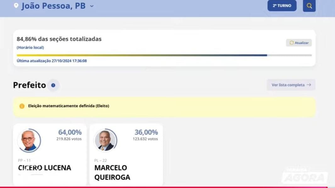Image resolution: width=335 pixels, height=188 pixels.
Task: Open the MARCELO QUEIROGA candidate card name
Action: pos(112,172)
